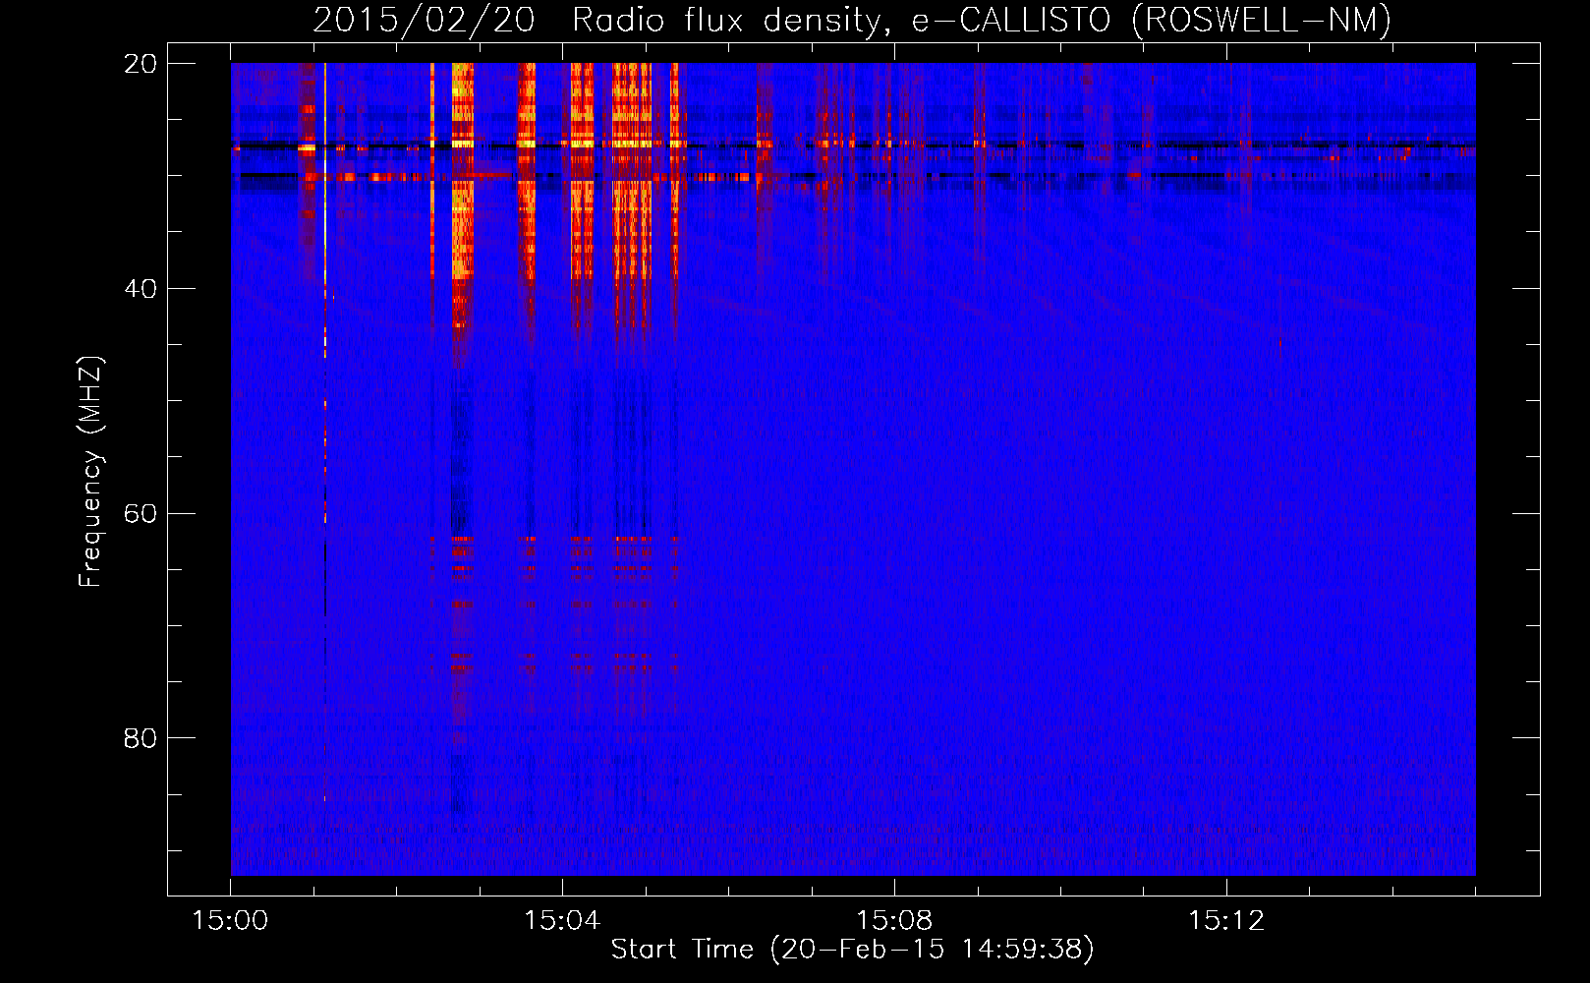The width and height of the screenshot is (1590, 983).
Task: Click the "Frequency (MHZ)" axis label
Action: point(89,472)
